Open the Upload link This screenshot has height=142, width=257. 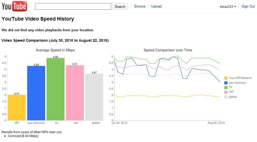156,7
